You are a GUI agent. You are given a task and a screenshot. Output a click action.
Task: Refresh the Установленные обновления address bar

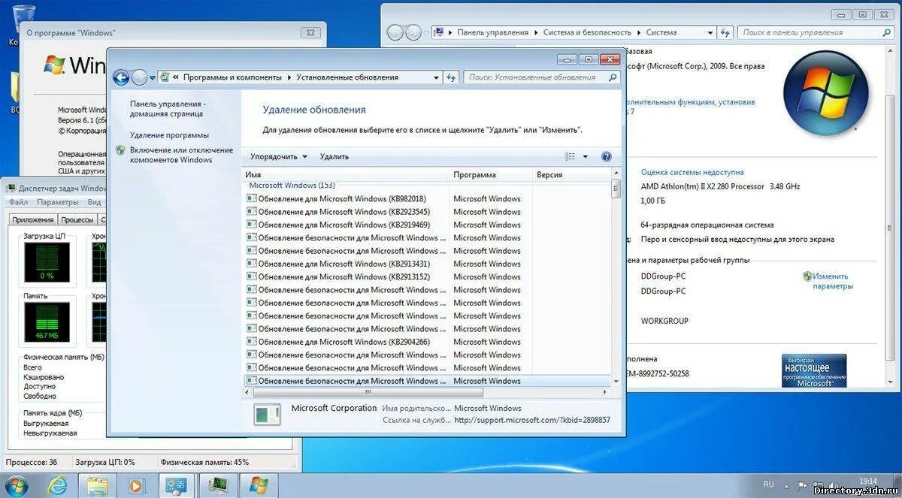click(451, 77)
